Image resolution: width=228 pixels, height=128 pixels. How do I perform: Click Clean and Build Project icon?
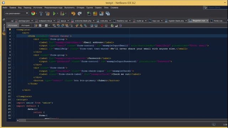pyautogui.click(x=47, y=14)
